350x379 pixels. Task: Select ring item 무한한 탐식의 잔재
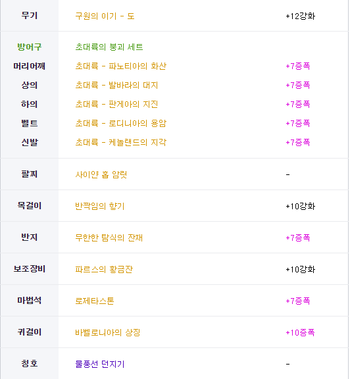tap(109, 238)
